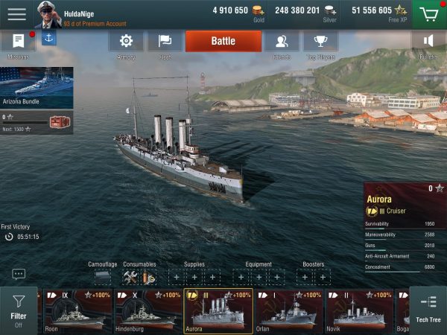Open the Fleet flag icon
Image resolution: width=447 pixels, height=335 pixels.
[165, 41]
